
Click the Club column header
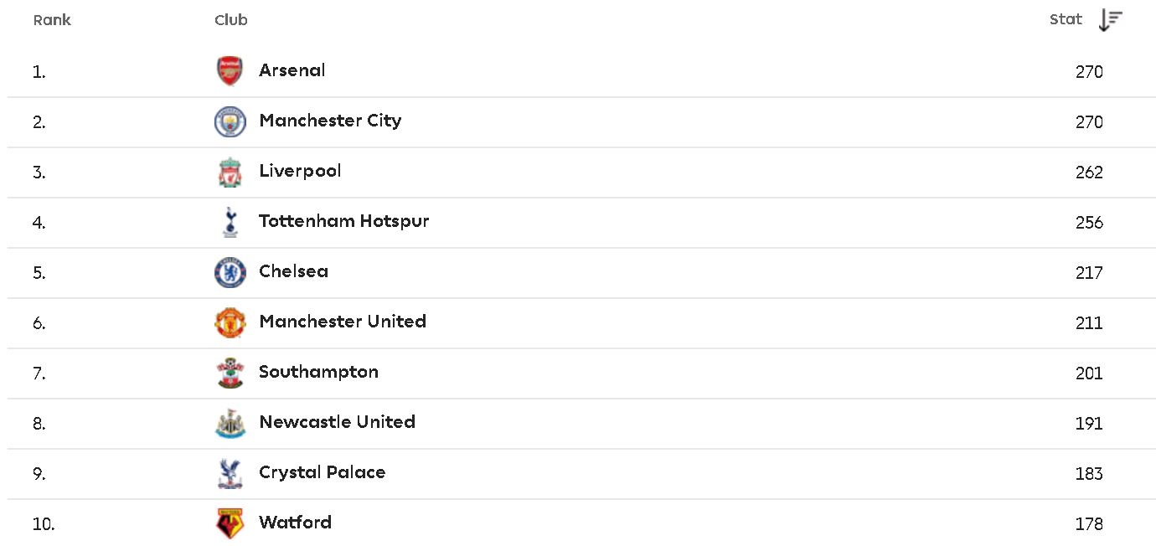[230, 19]
